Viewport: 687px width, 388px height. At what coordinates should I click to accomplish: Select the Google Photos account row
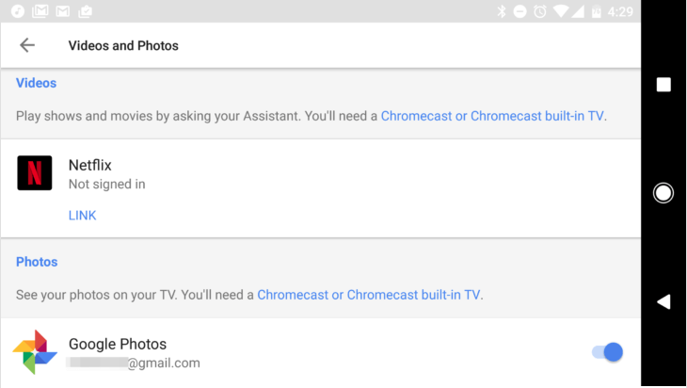point(282,353)
